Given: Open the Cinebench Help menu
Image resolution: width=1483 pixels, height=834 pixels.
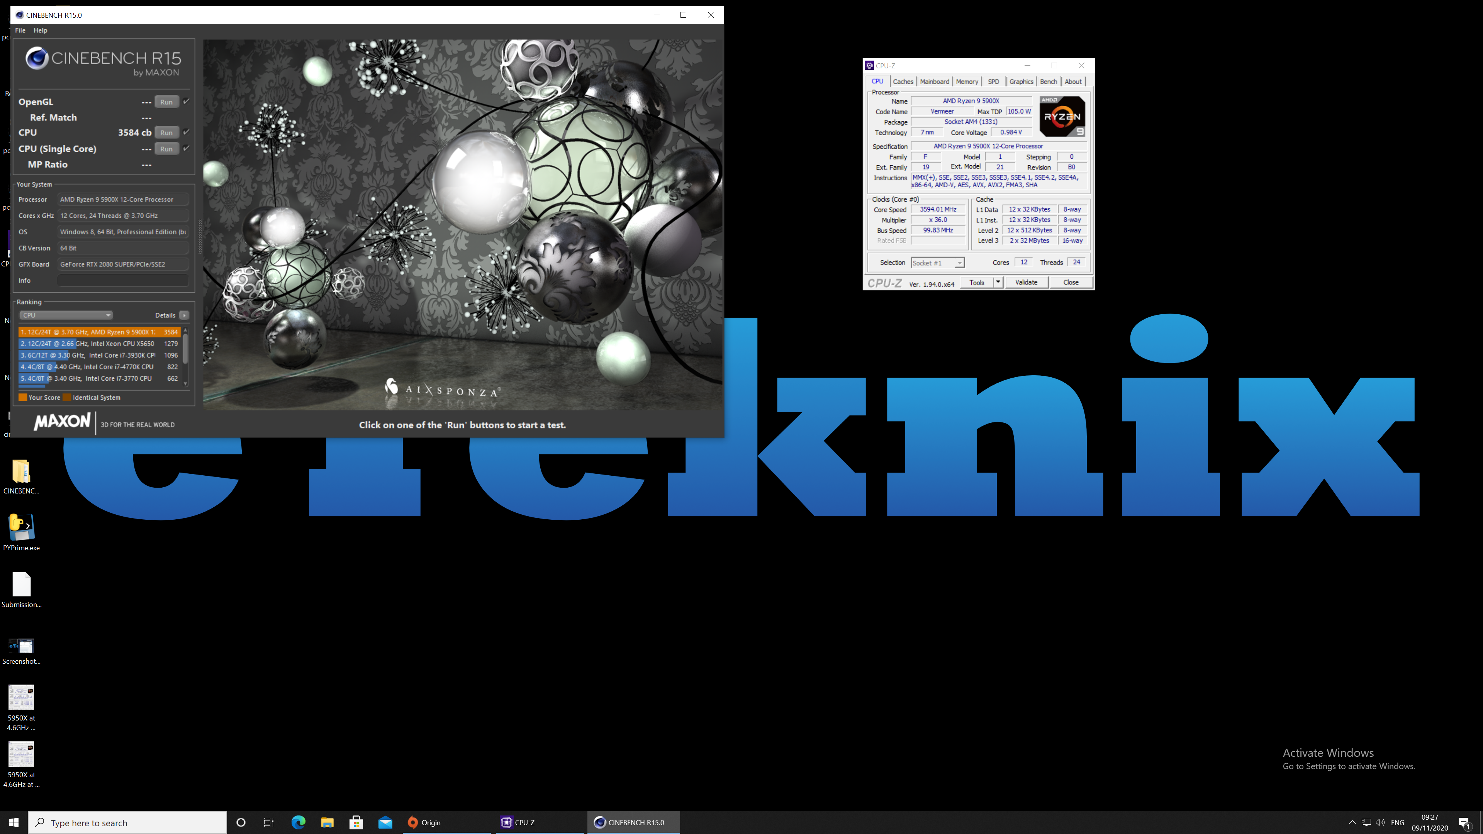Looking at the screenshot, I should (x=40, y=30).
